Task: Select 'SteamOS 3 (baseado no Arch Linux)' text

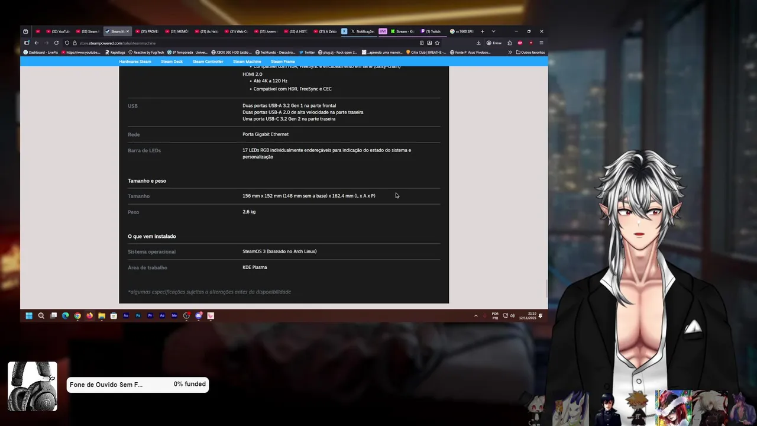Action: tap(279, 251)
